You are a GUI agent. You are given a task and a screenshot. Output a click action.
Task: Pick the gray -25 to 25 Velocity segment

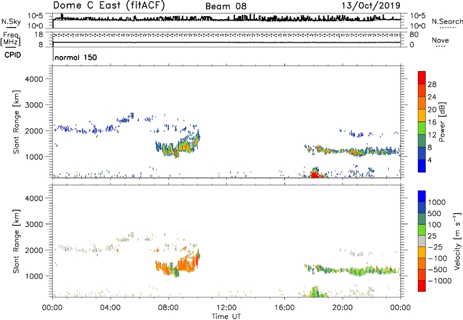point(422,241)
